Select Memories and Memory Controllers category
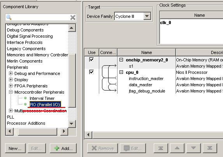This screenshot has width=223, height=157. coord(37,55)
